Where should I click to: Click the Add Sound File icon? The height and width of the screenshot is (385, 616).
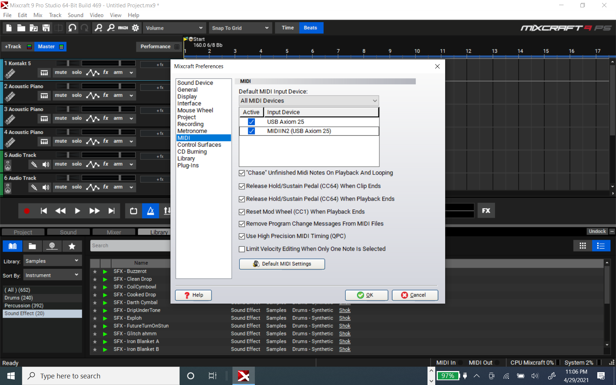pos(34,28)
